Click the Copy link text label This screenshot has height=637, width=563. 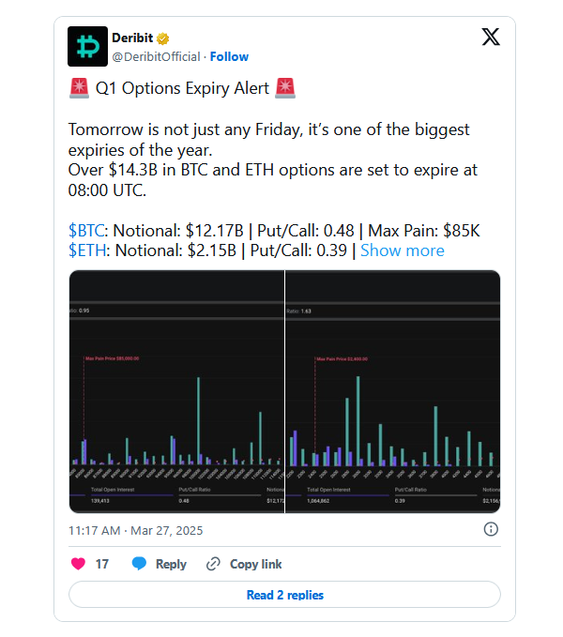point(255,564)
